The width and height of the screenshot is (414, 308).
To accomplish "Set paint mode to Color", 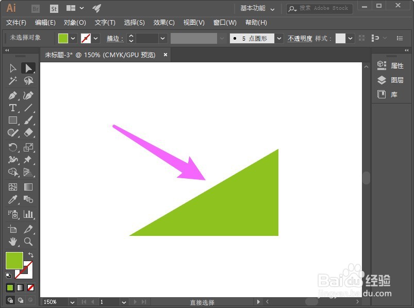I will [x=10, y=288].
